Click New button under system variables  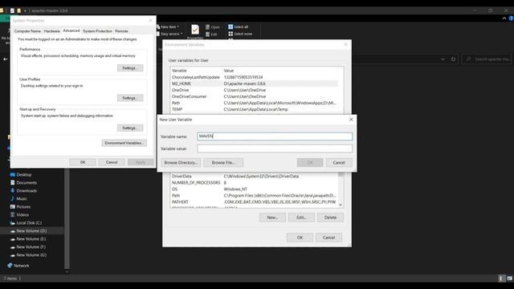pyautogui.click(x=272, y=218)
